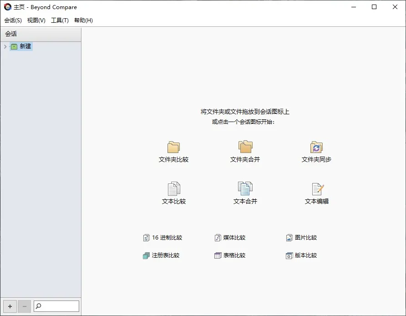406x316 pixels.
Task: Launch the 文件夹合并 folder merge session icon
Action: tap(245, 147)
